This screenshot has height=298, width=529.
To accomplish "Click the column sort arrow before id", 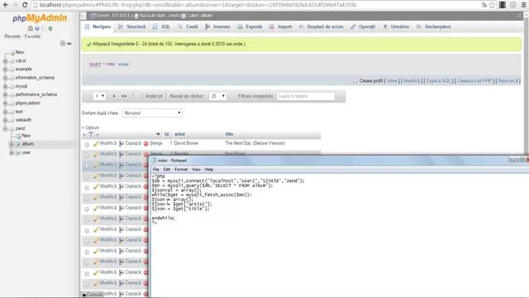I will click(158, 134).
